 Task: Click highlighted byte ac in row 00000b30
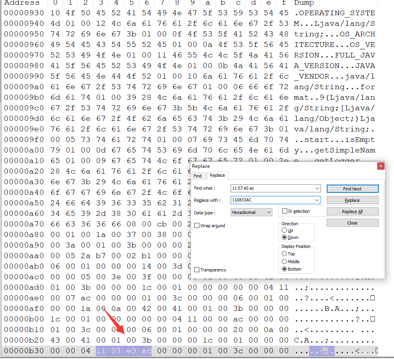[147, 351]
